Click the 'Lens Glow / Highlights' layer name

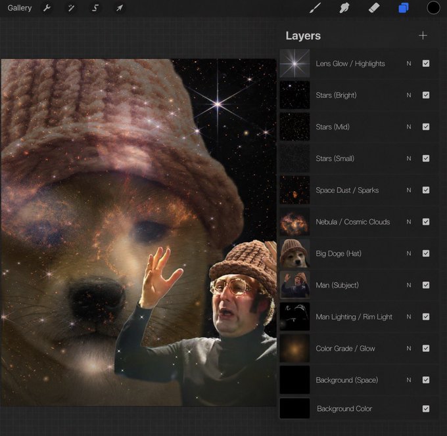[350, 64]
